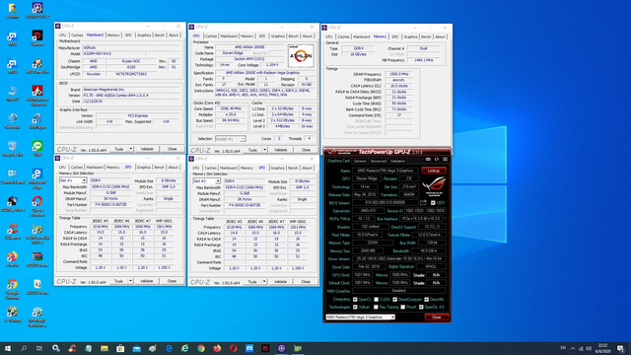Image resolution: width=631 pixels, height=355 pixels.
Task: Click Close in the CPU-Z CPU tab window
Action: (306, 150)
